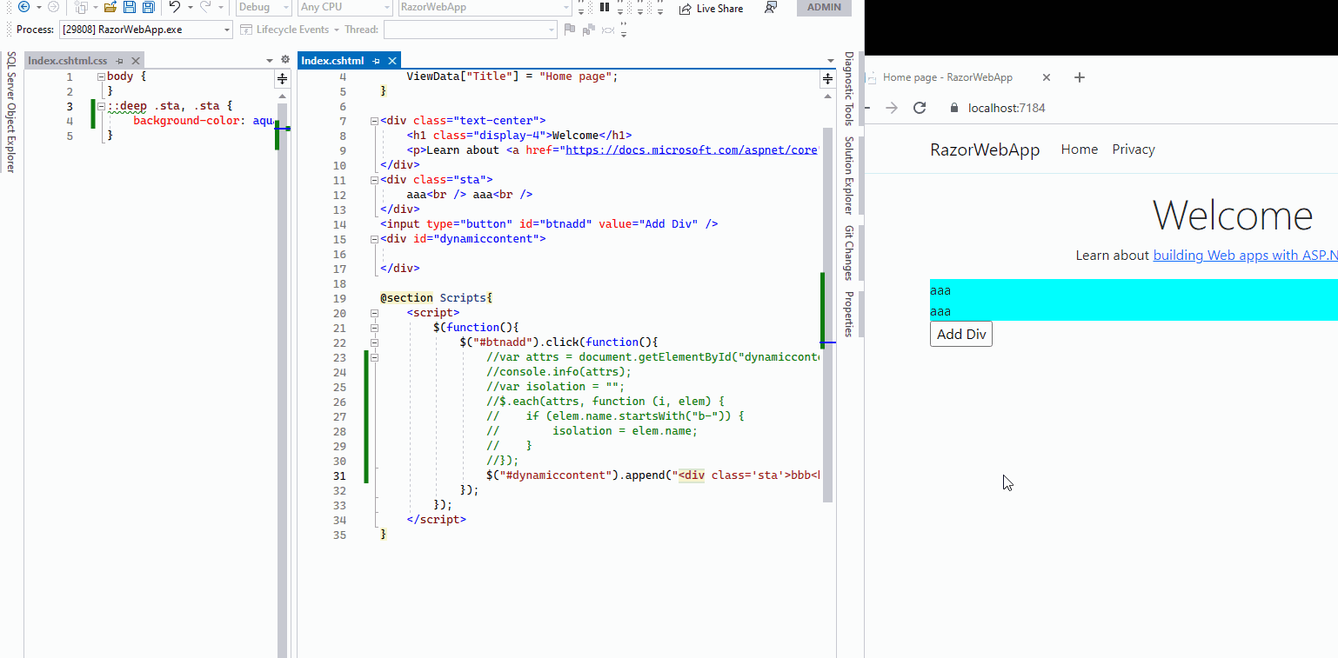This screenshot has height=658, width=1338.
Task: Close the Index.cshtml.css tab
Action: point(135,61)
